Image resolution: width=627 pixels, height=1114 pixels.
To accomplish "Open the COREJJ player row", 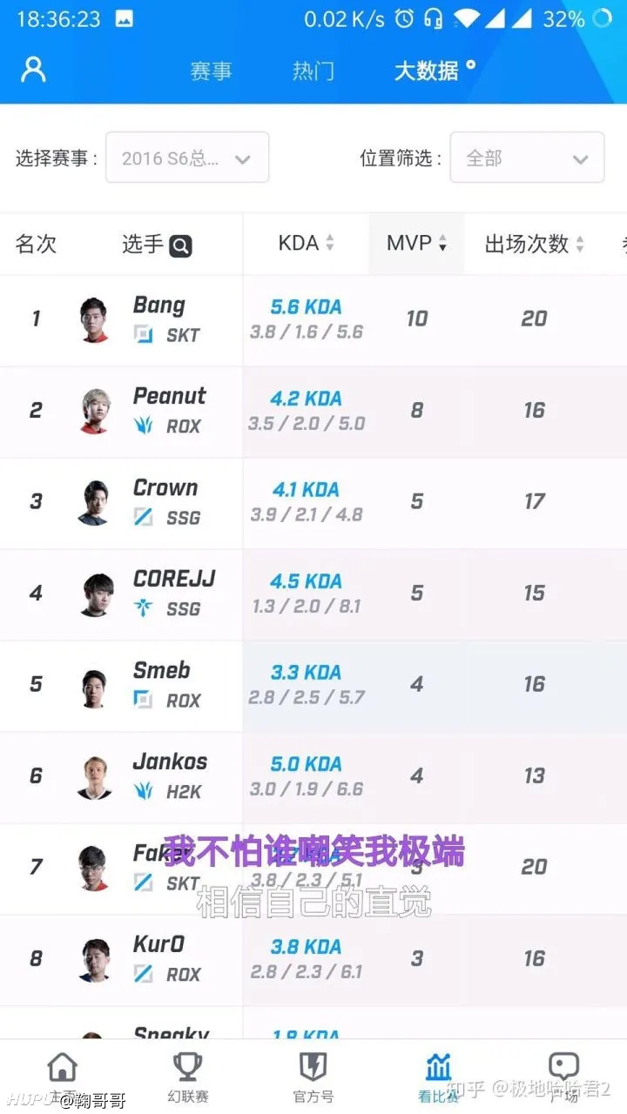I will pyautogui.click(x=313, y=594).
